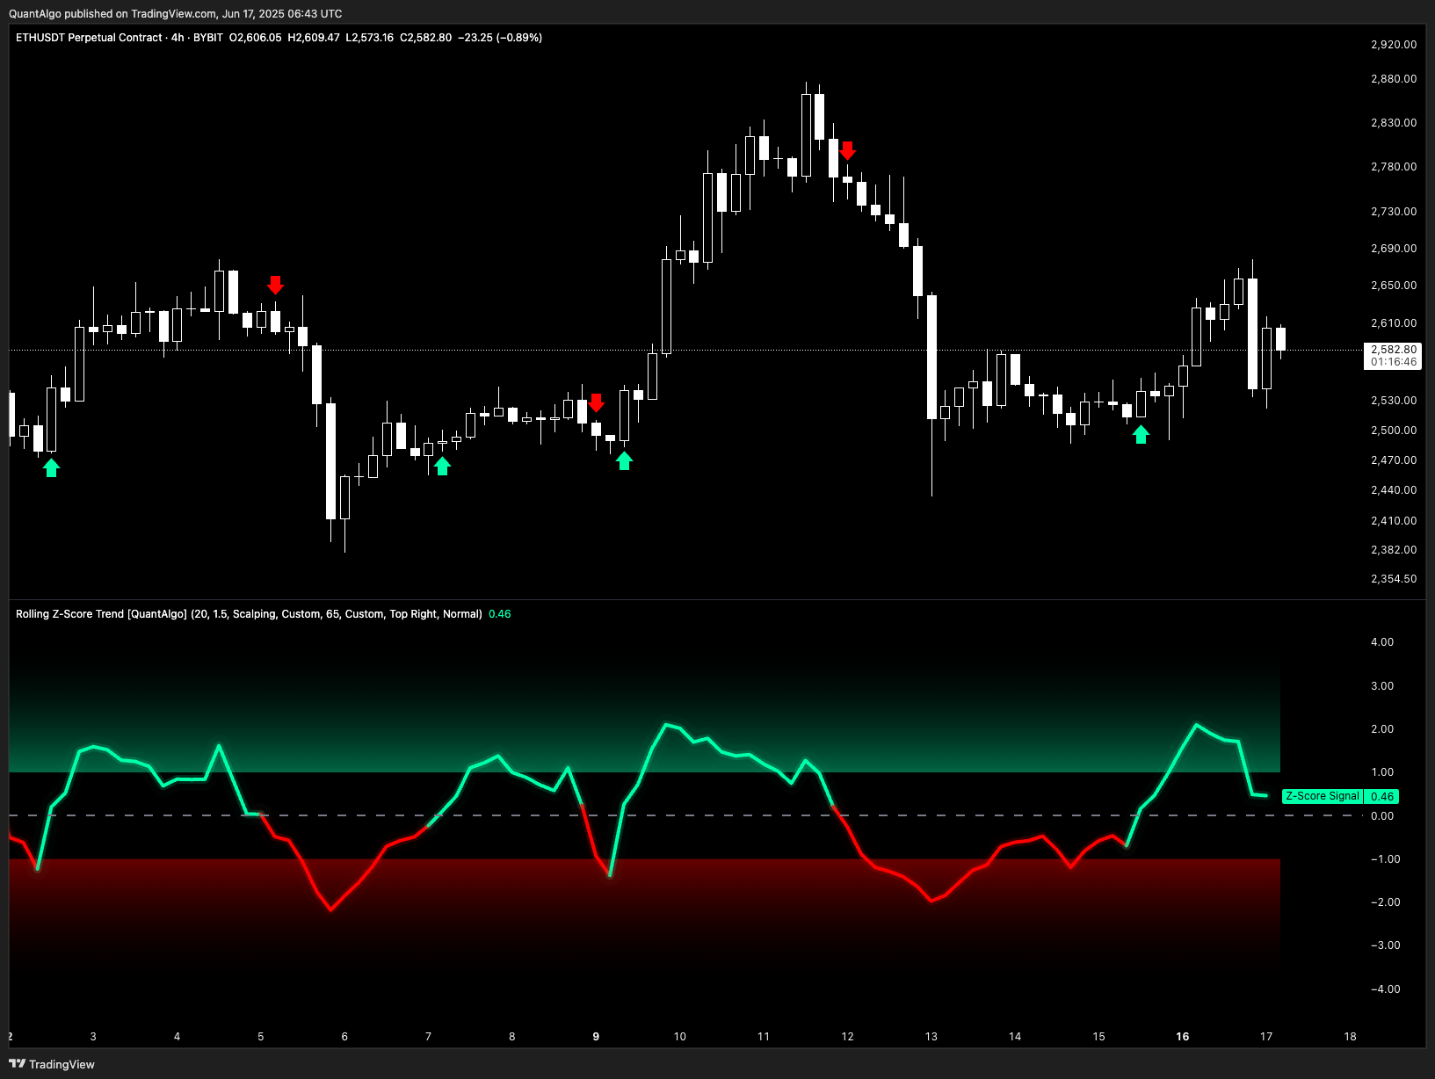Screen dimensions: 1435x1079
Task: Click Z-score axis label 2.00
Action: coord(1382,728)
